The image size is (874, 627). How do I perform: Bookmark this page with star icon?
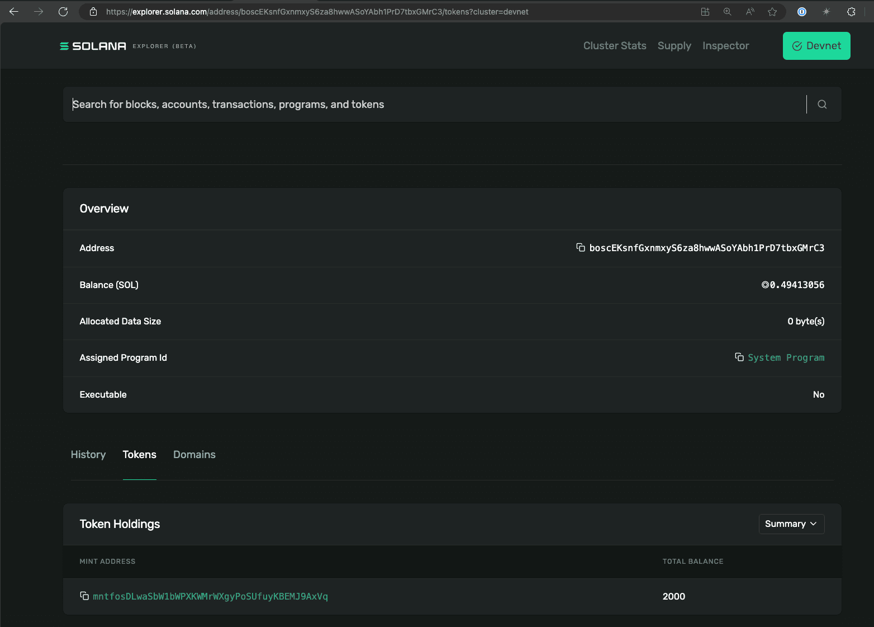click(x=772, y=12)
